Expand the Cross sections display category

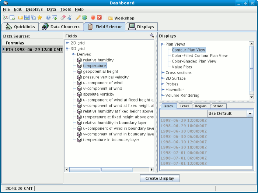point(162,73)
